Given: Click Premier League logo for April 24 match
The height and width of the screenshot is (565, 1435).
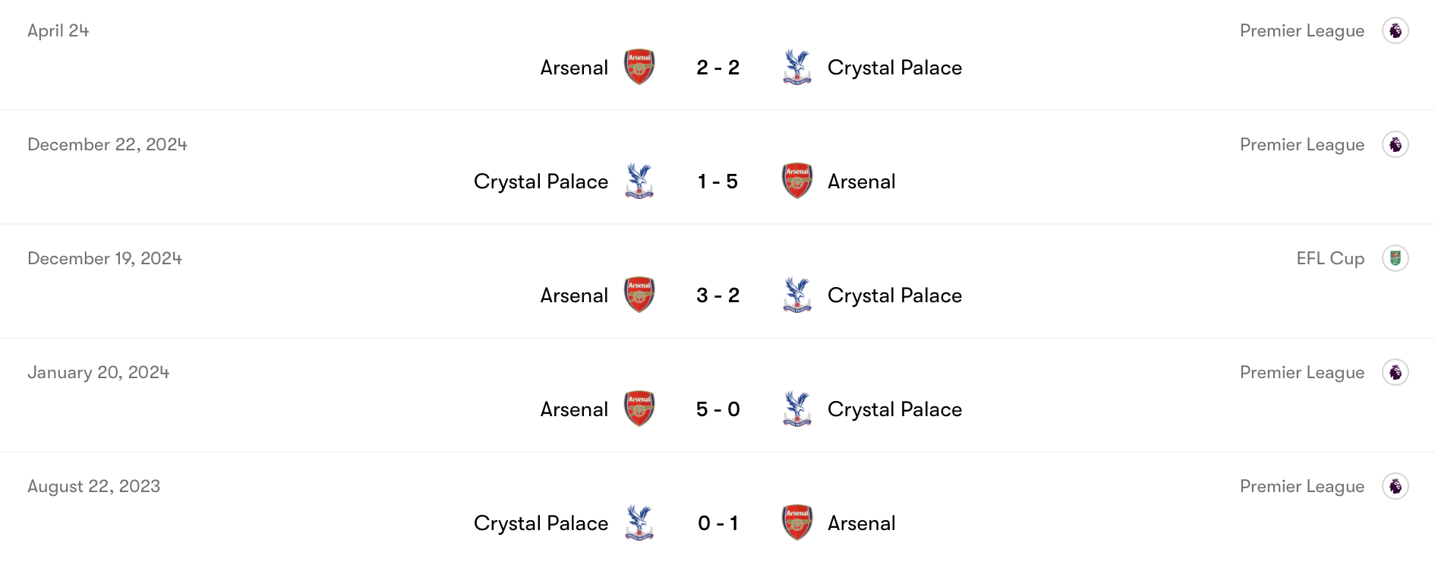Looking at the screenshot, I should click(1395, 30).
